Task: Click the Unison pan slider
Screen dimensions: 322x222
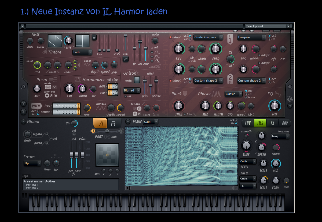Action: (x=145, y=85)
